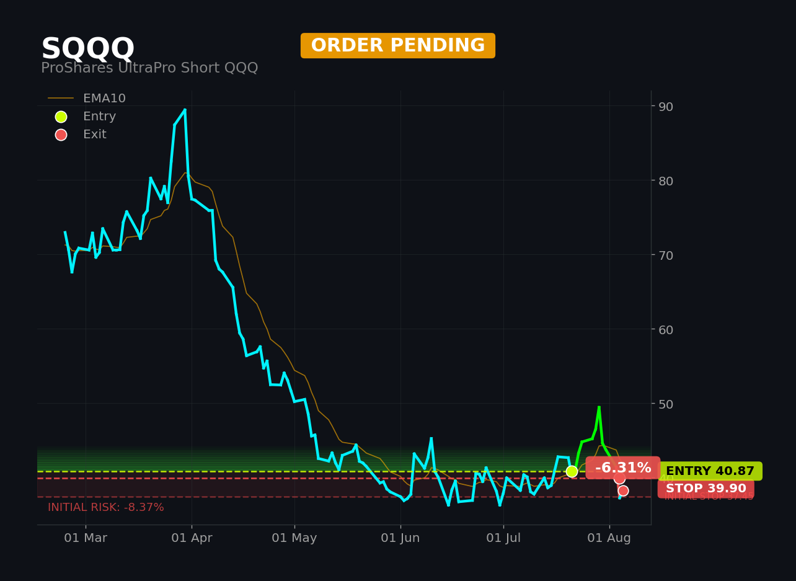
Task: Click the 50 price axis label
Action: pos(666,404)
